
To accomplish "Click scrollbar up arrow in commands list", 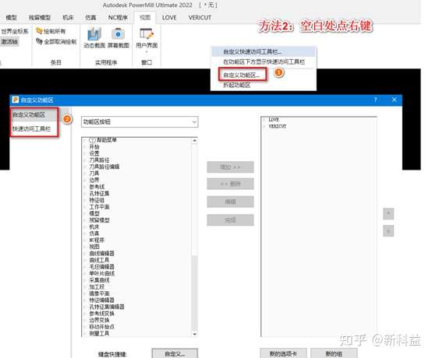I will click(194, 140).
